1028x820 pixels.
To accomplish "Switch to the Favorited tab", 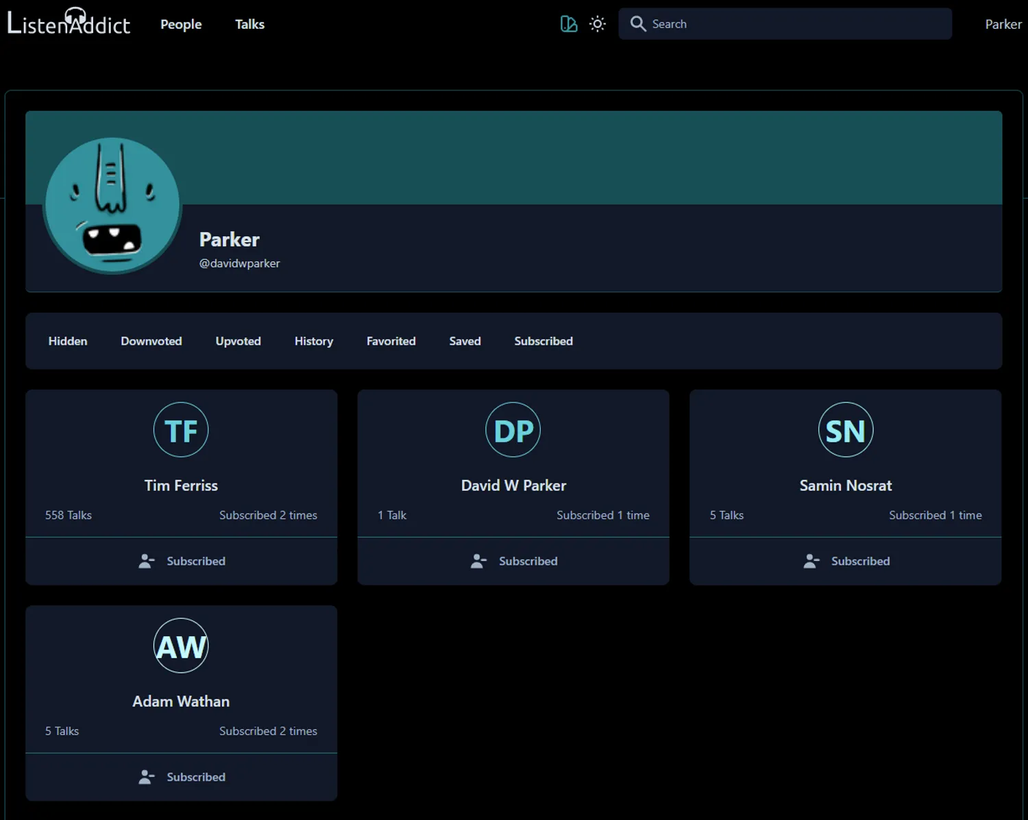I will click(391, 341).
